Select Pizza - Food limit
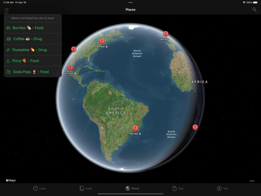261x196 pixels. 33,61
